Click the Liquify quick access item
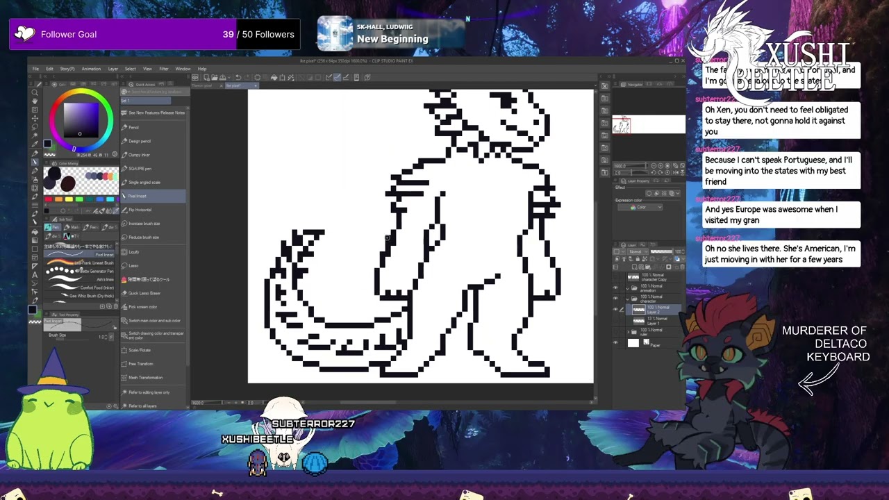This screenshot has height=500, width=889. coord(154,252)
